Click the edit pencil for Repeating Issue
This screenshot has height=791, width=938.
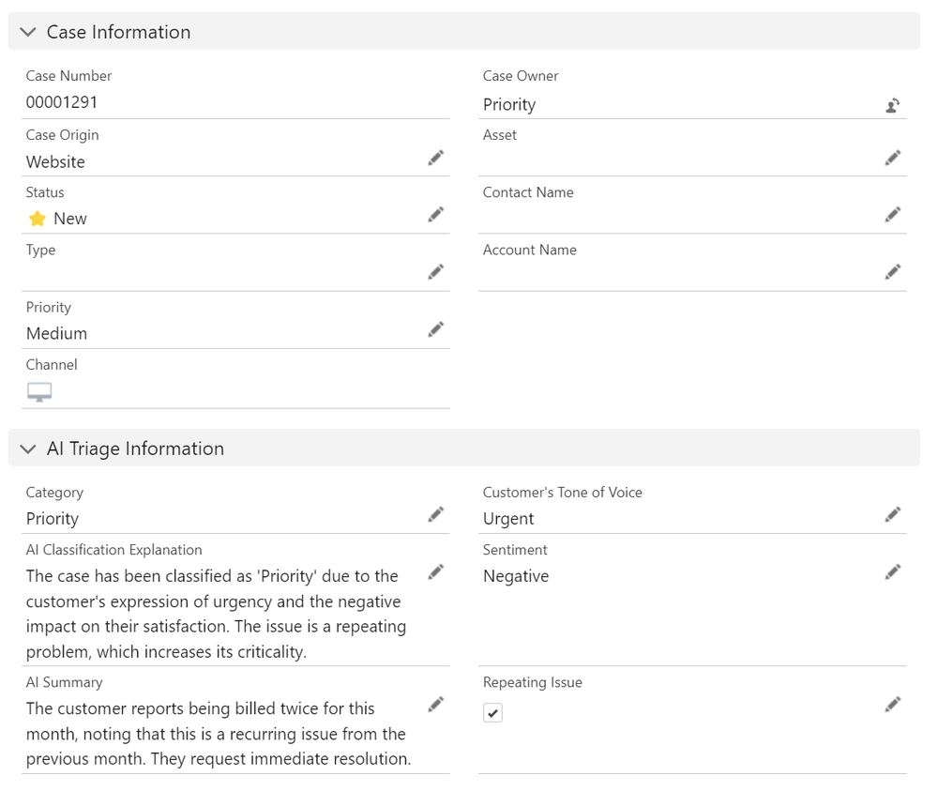pos(893,704)
